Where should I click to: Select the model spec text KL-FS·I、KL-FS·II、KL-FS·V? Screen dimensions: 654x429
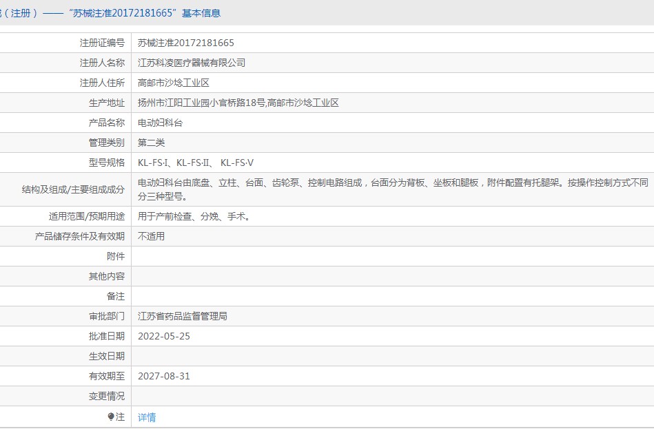196,163
